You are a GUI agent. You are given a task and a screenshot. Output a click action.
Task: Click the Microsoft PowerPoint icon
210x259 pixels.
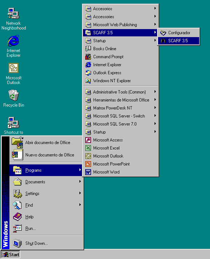(88, 164)
